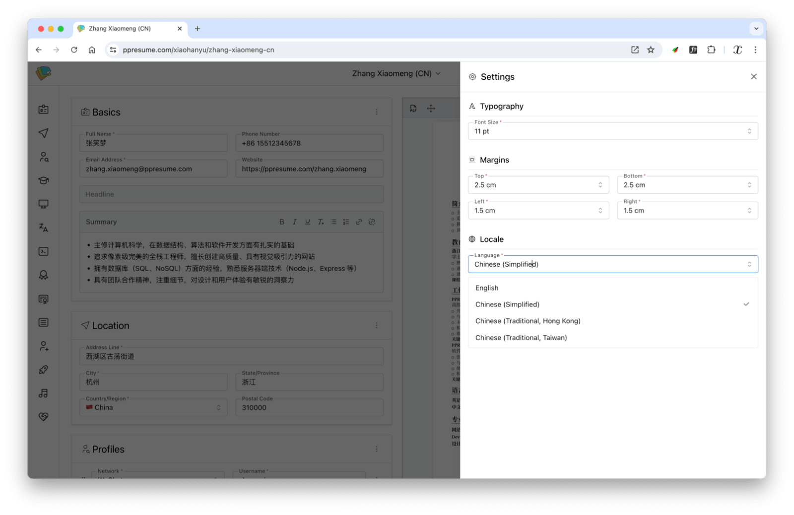Screen dimensions: 794x515
Task: Click the music note Interests sidebar icon
Action: [44, 394]
